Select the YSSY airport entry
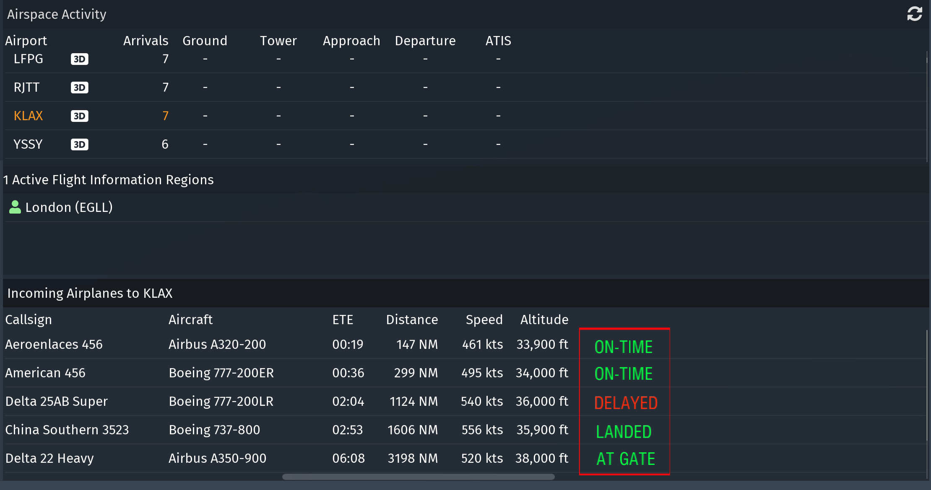The width and height of the screenshot is (931, 490). (28, 144)
